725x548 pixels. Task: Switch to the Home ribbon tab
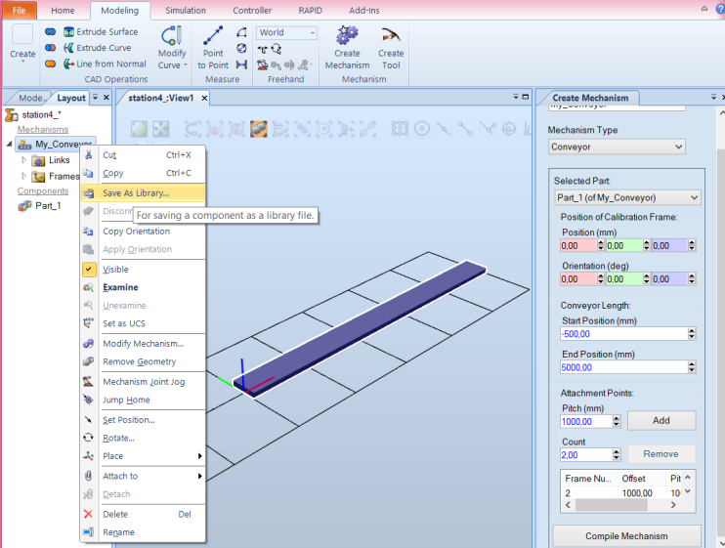[63, 10]
